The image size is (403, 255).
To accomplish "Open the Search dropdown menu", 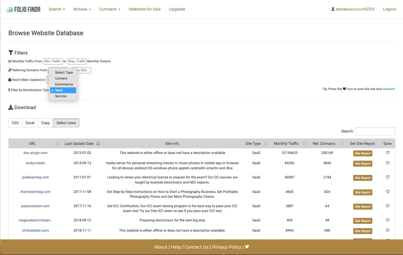I will click(57, 9).
